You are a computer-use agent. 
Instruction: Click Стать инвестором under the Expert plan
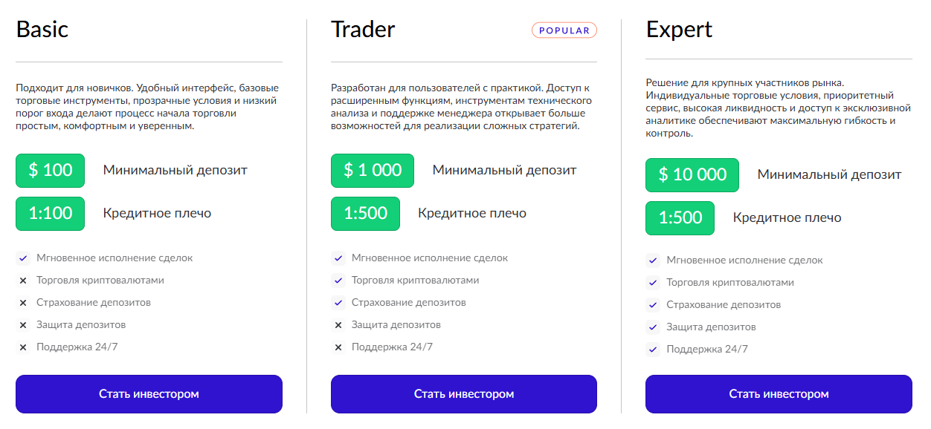[x=779, y=394]
